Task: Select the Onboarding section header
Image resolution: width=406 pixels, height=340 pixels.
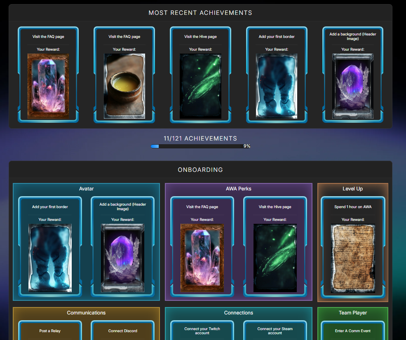Action: pos(200,170)
